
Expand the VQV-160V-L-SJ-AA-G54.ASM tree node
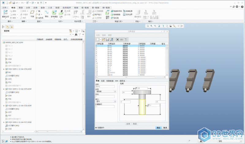[x=4, y=69]
